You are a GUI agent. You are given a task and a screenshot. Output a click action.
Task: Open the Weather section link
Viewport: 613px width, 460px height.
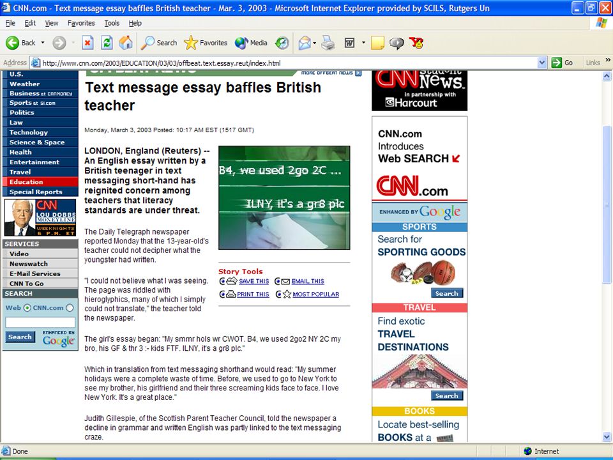pyautogui.click(x=40, y=84)
